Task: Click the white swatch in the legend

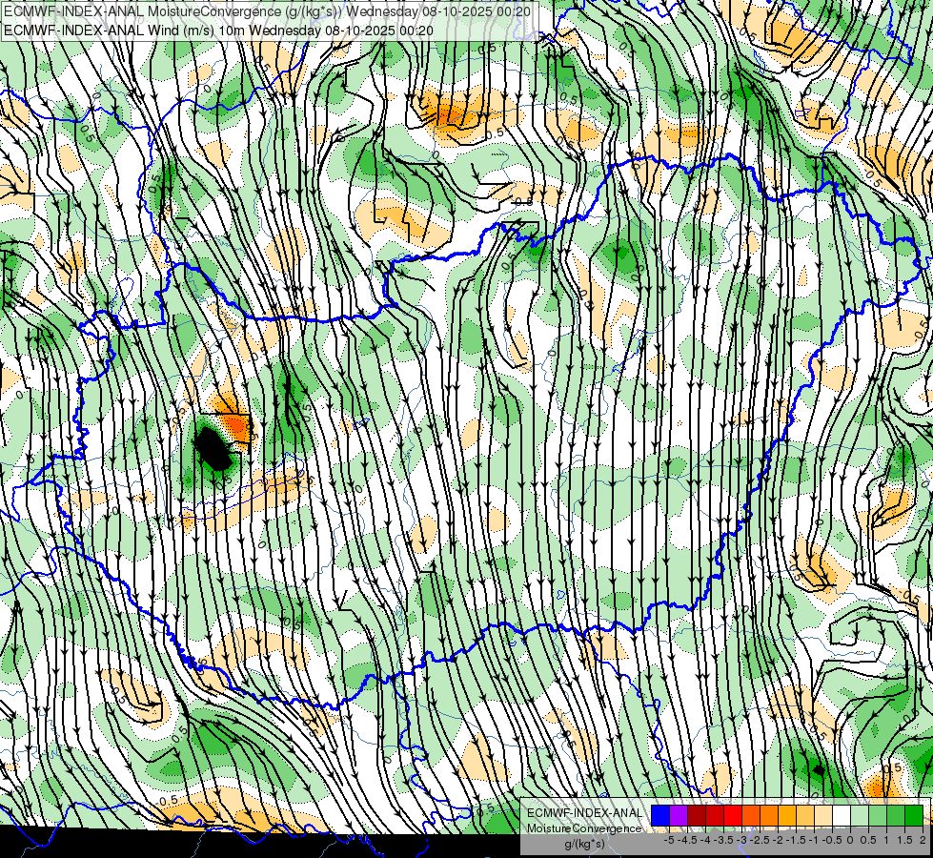Action: 842,815
